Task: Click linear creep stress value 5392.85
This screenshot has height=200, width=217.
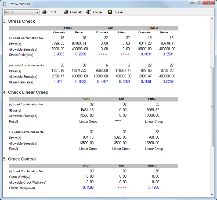Action: tap(120, 137)
